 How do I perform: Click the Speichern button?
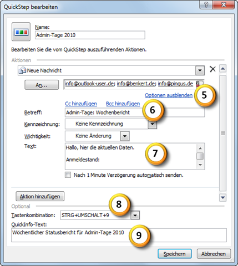tap(175, 254)
